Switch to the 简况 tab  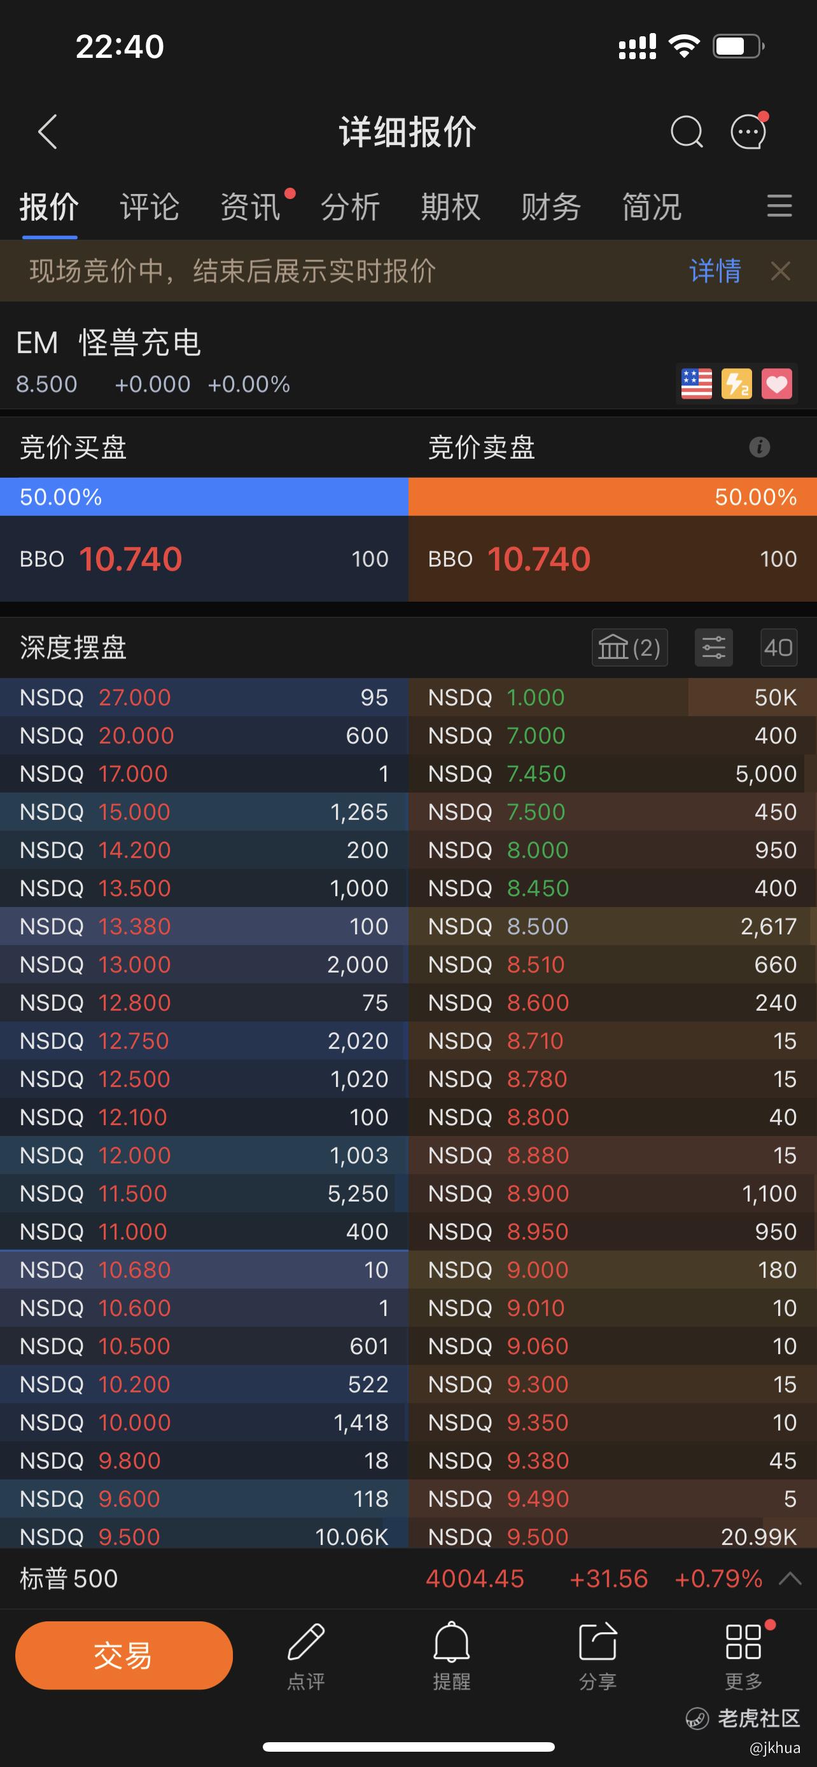[x=652, y=207]
